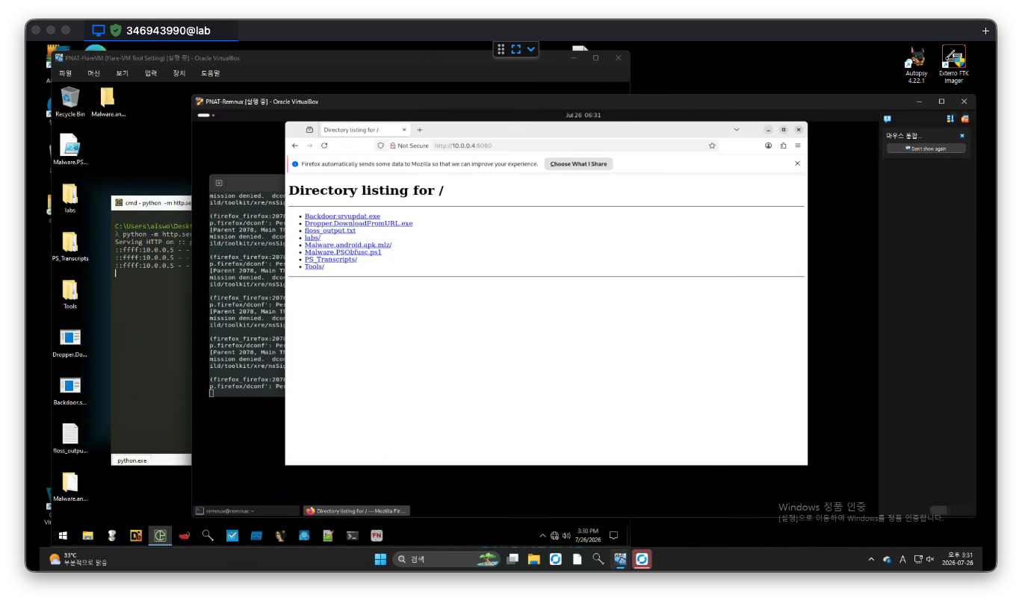The width and height of the screenshot is (1022, 603).
Task: Open the Firefox hamburger application menu
Action: pyautogui.click(x=798, y=146)
